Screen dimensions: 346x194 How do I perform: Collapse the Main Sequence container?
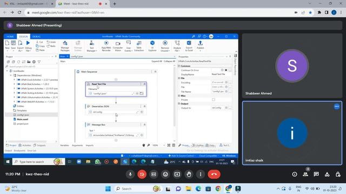pyautogui.click(x=155, y=72)
